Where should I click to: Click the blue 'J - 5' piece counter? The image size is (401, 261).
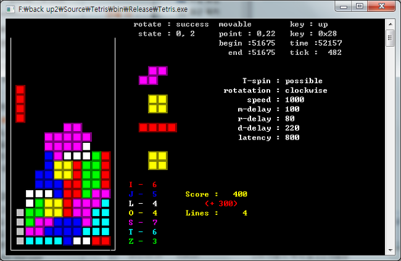pos(143,194)
